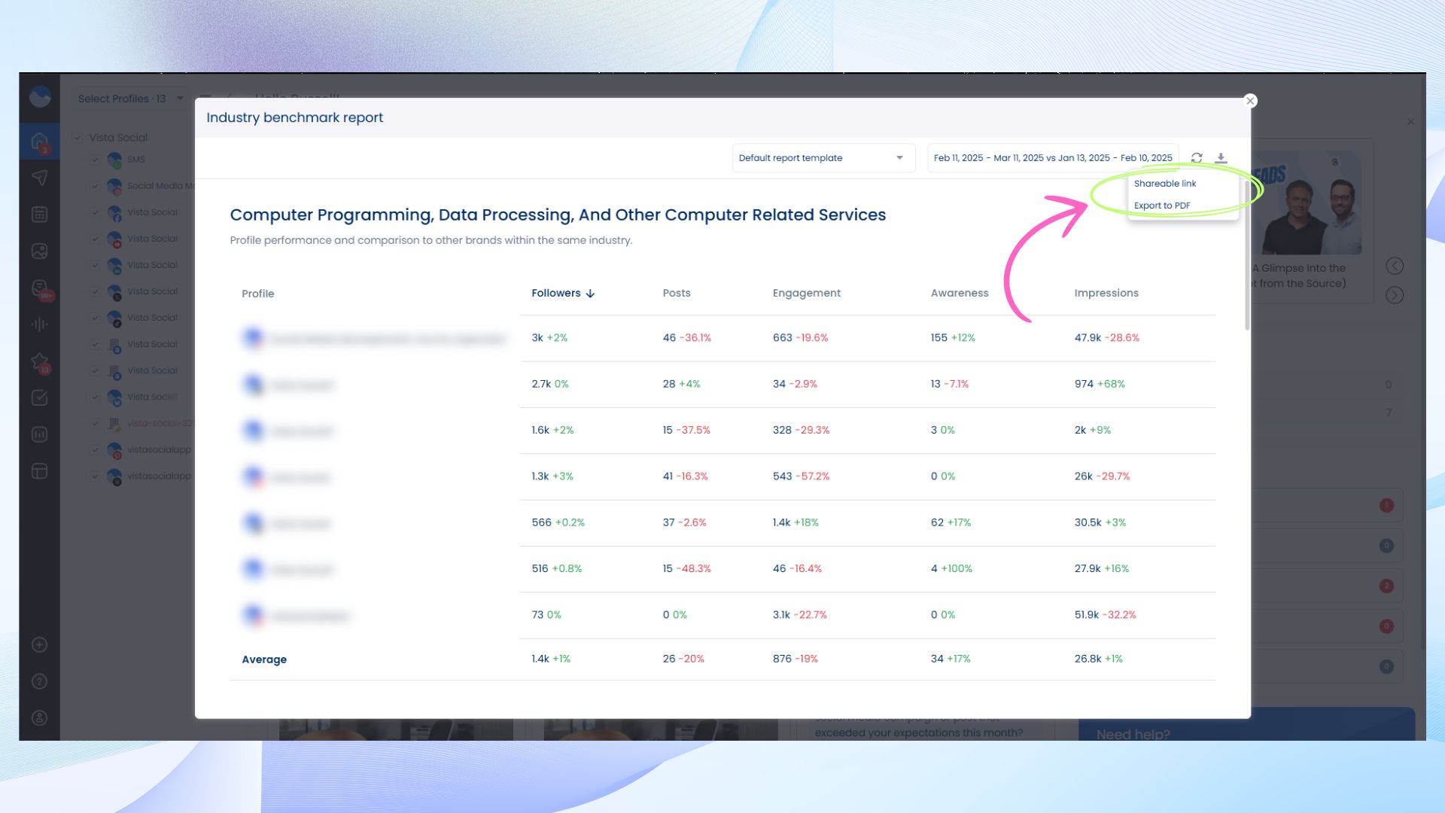The image size is (1445, 813).
Task: Open the Reports bar-chart icon in sidebar
Action: (x=39, y=434)
